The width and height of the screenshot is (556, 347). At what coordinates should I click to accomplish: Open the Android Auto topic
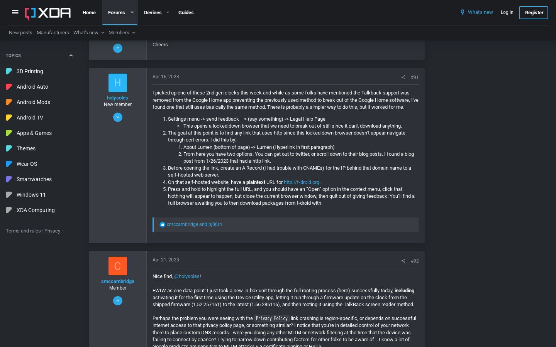pyautogui.click(x=32, y=87)
